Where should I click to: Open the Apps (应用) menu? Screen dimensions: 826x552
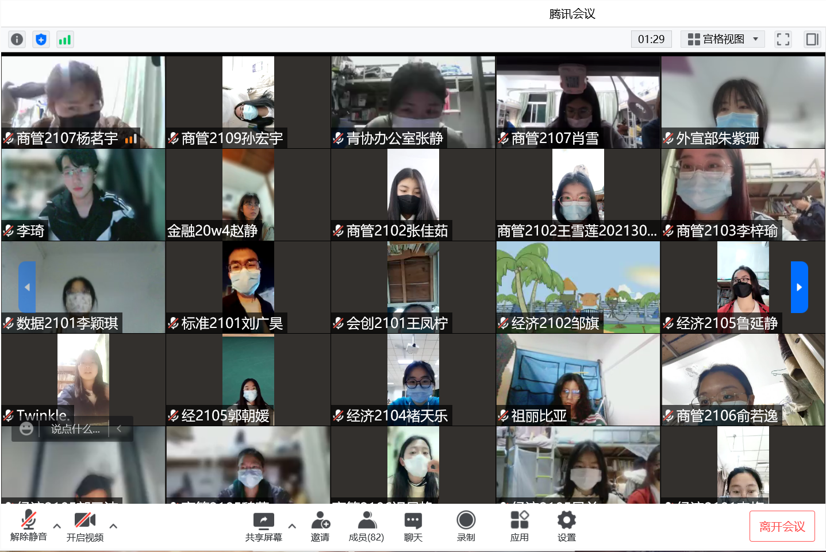click(519, 526)
